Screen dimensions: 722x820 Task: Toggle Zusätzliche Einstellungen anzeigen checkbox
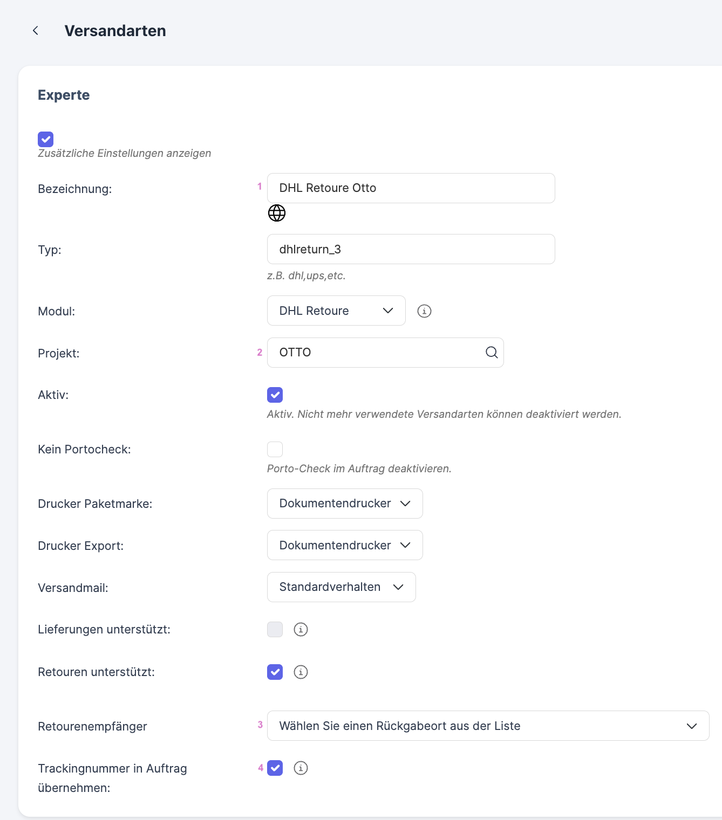[x=46, y=139]
